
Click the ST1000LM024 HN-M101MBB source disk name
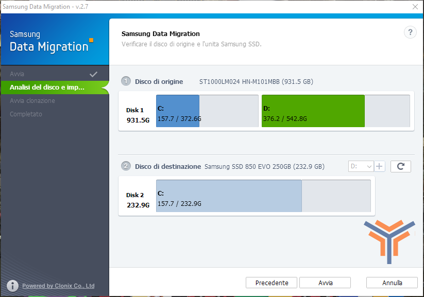(256, 82)
